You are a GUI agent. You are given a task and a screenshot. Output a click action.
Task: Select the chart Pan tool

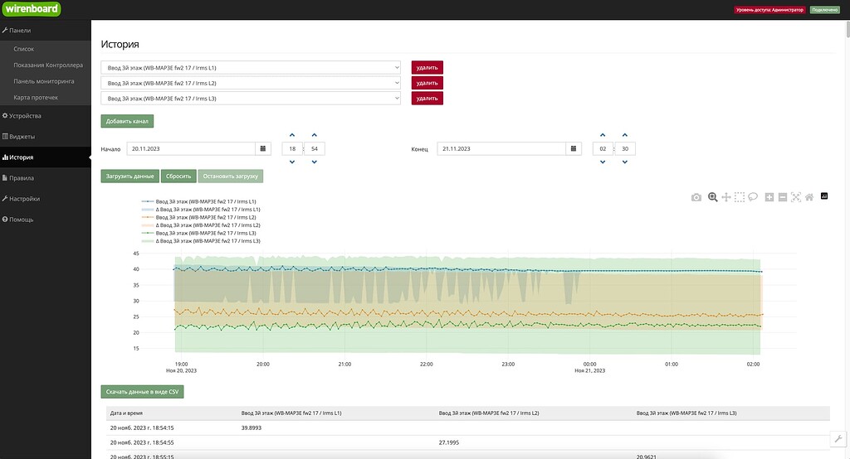coord(726,197)
